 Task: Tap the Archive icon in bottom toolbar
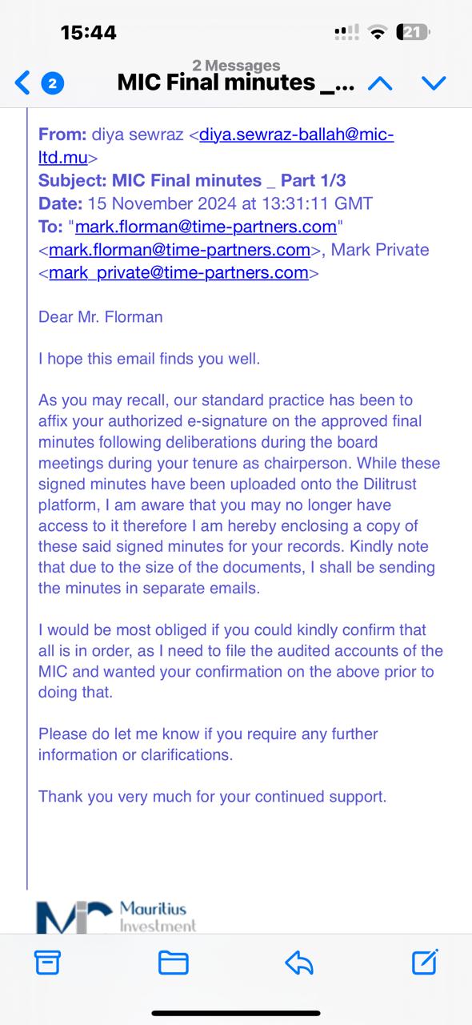[x=48, y=962]
